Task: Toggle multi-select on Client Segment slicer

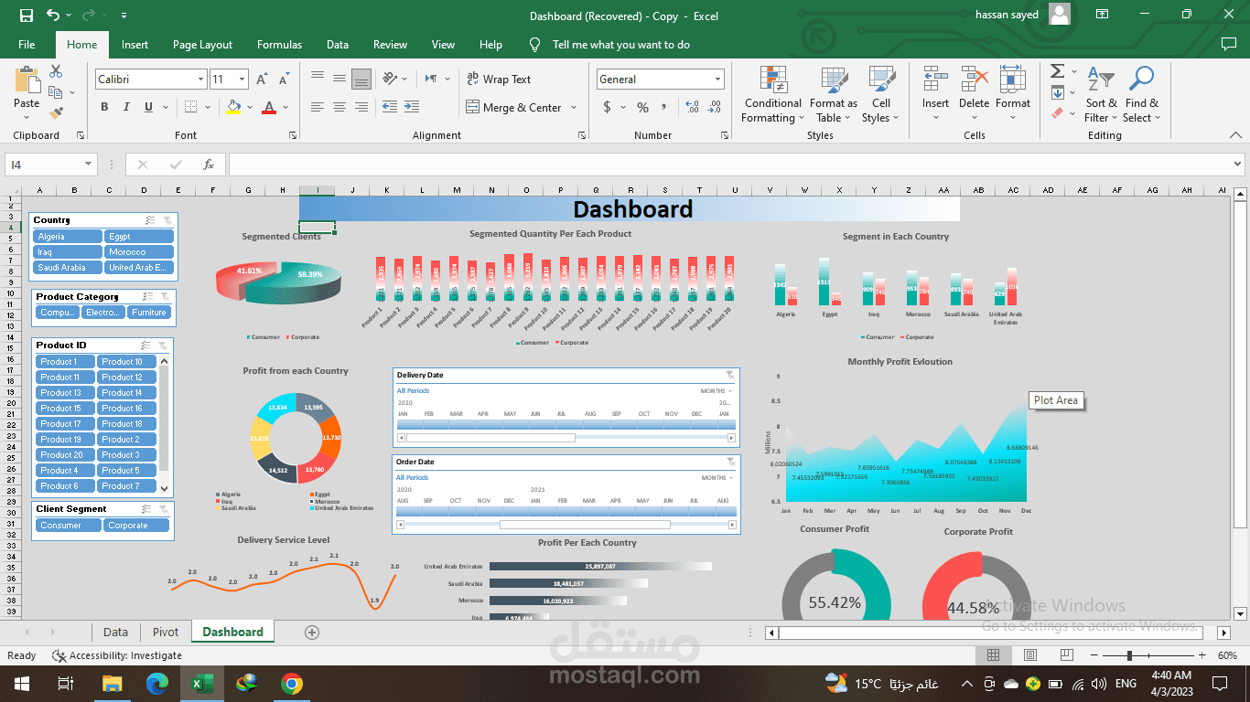Action: pyautogui.click(x=147, y=509)
